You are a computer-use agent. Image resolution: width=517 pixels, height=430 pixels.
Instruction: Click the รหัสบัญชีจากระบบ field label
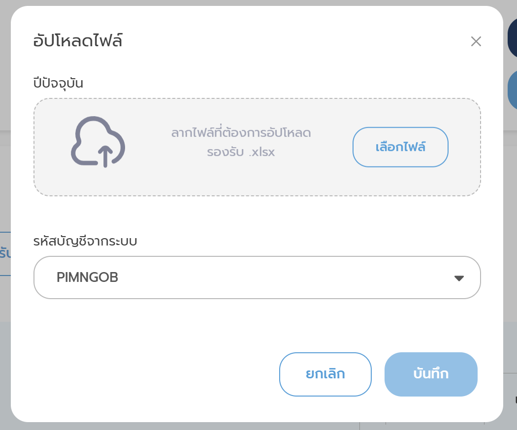click(x=85, y=241)
